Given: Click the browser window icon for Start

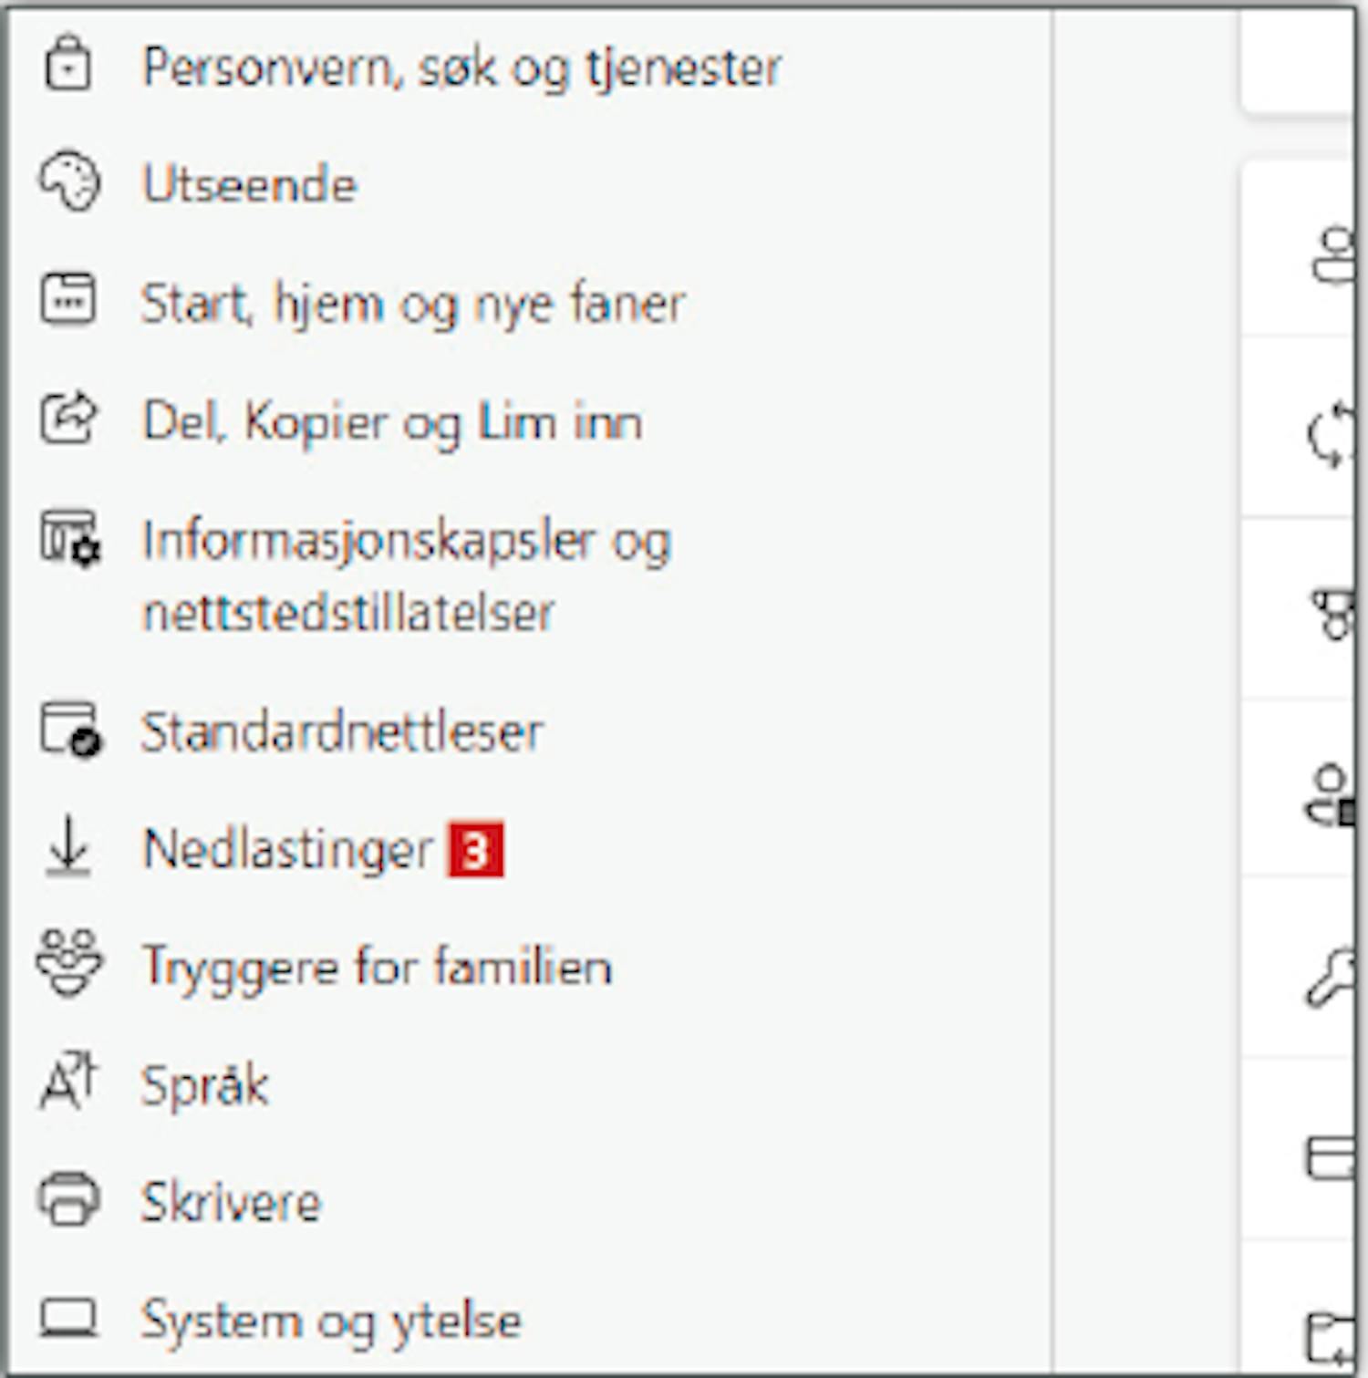Looking at the screenshot, I should tap(68, 298).
